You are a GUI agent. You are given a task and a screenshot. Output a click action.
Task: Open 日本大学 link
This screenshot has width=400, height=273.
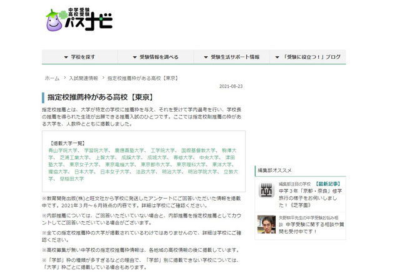84,172
